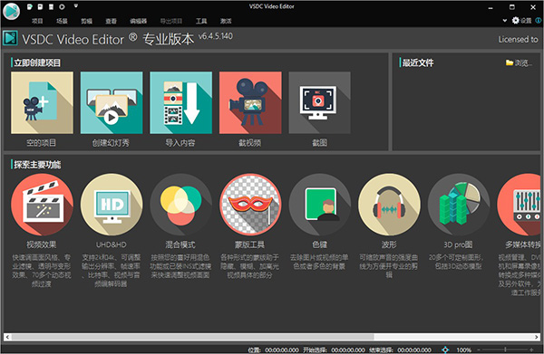Click the 导入内容 import content tile

180,102
